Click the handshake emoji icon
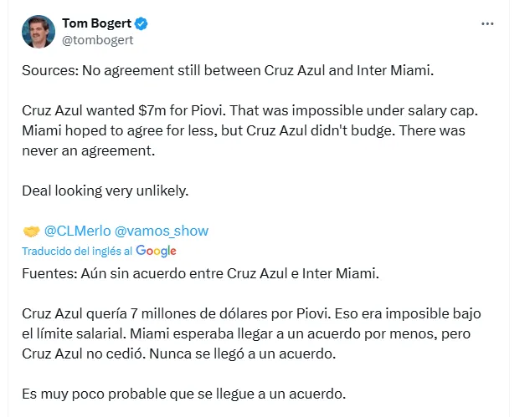This screenshot has height=417, width=530. pos(30,231)
